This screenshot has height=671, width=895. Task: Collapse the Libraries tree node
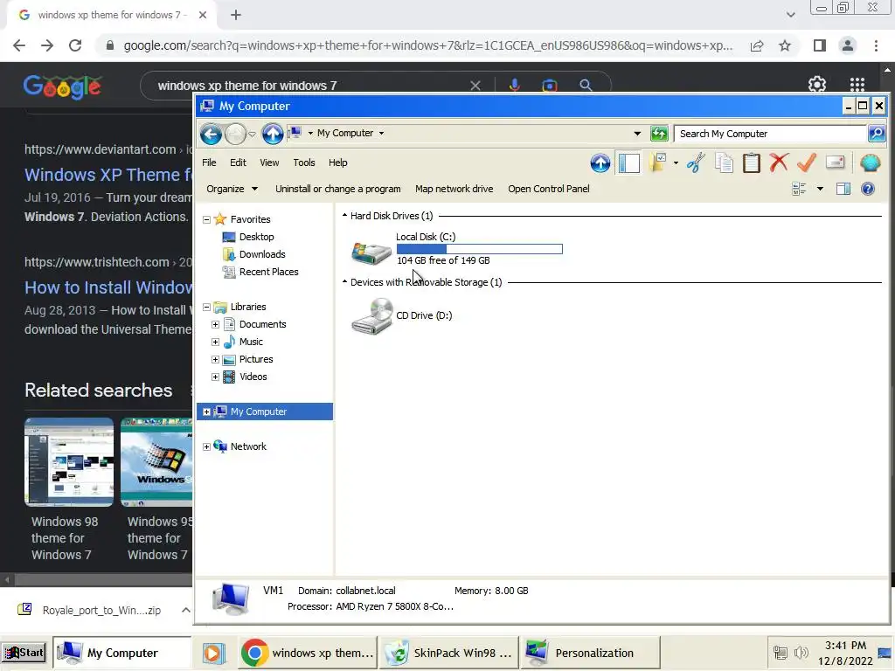206,307
